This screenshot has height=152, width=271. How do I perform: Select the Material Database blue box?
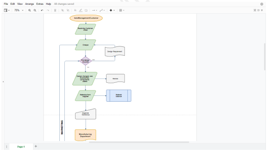(x=119, y=96)
